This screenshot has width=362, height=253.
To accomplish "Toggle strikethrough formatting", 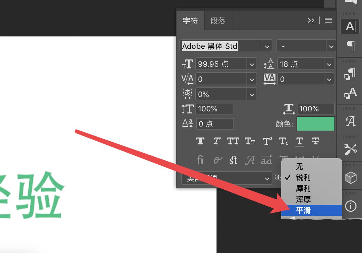I will point(316,141).
